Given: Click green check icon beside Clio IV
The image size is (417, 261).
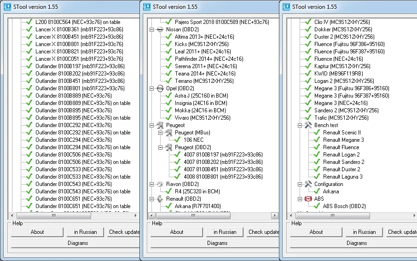Looking at the screenshot, I should click(308, 22).
